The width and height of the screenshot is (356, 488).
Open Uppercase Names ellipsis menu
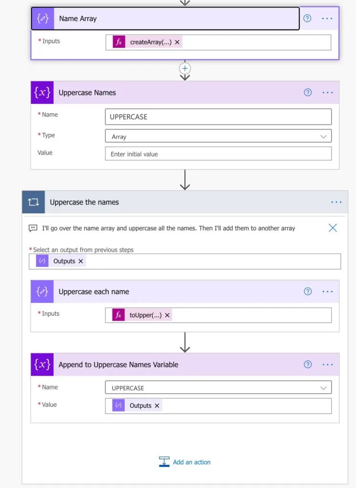327,92
